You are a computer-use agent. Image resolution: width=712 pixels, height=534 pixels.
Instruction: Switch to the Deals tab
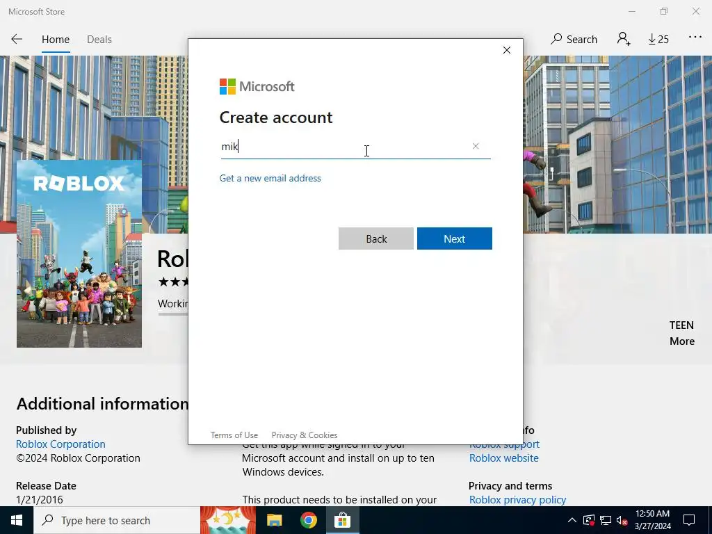pos(99,40)
